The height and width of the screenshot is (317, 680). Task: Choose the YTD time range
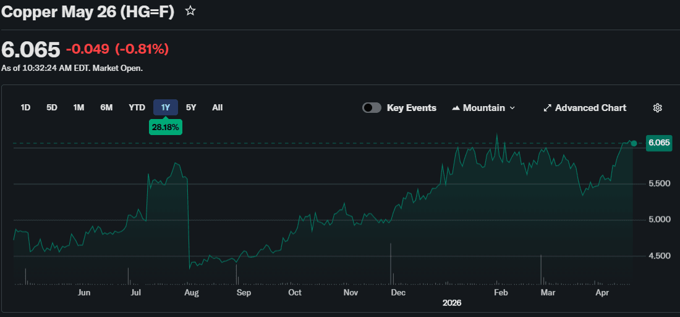tap(137, 107)
